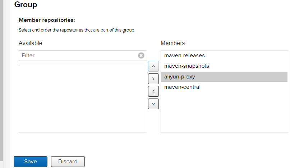This screenshot has height=168, width=290.
Task: Click the Members column label
Action: pos(173,43)
